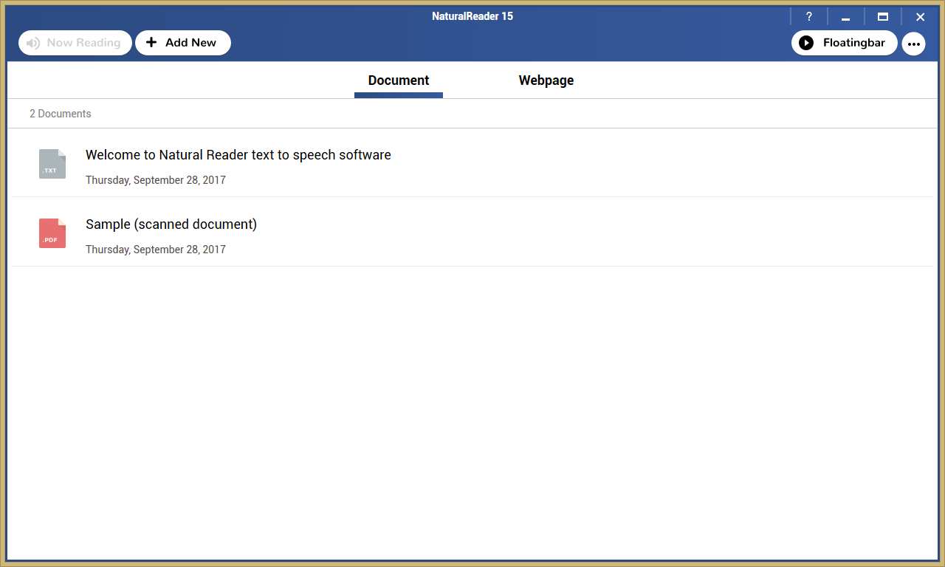
Task: Click the question mark help icon
Action: pos(809,17)
